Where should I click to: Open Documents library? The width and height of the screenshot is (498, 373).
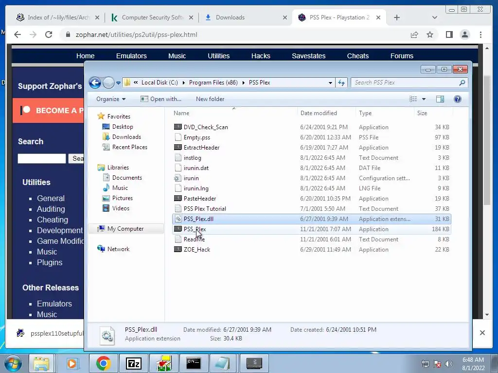(x=127, y=178)
